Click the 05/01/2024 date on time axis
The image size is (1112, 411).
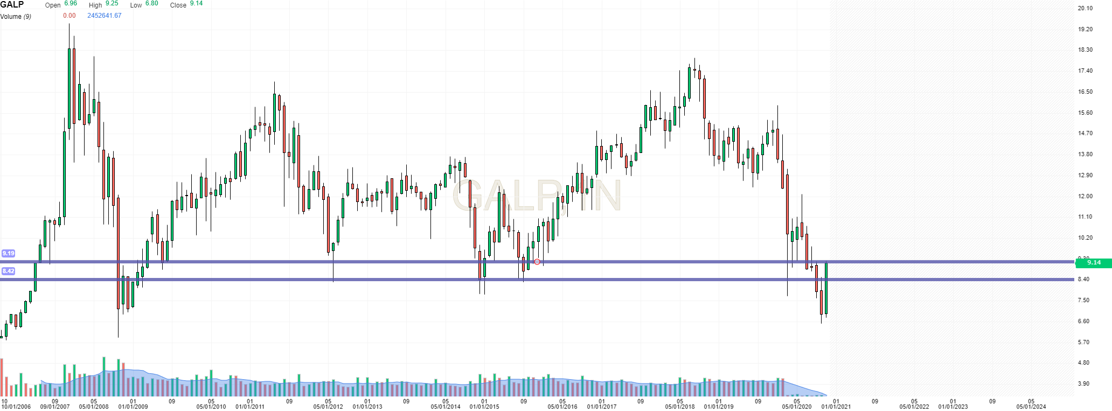tap(1031, 407)
